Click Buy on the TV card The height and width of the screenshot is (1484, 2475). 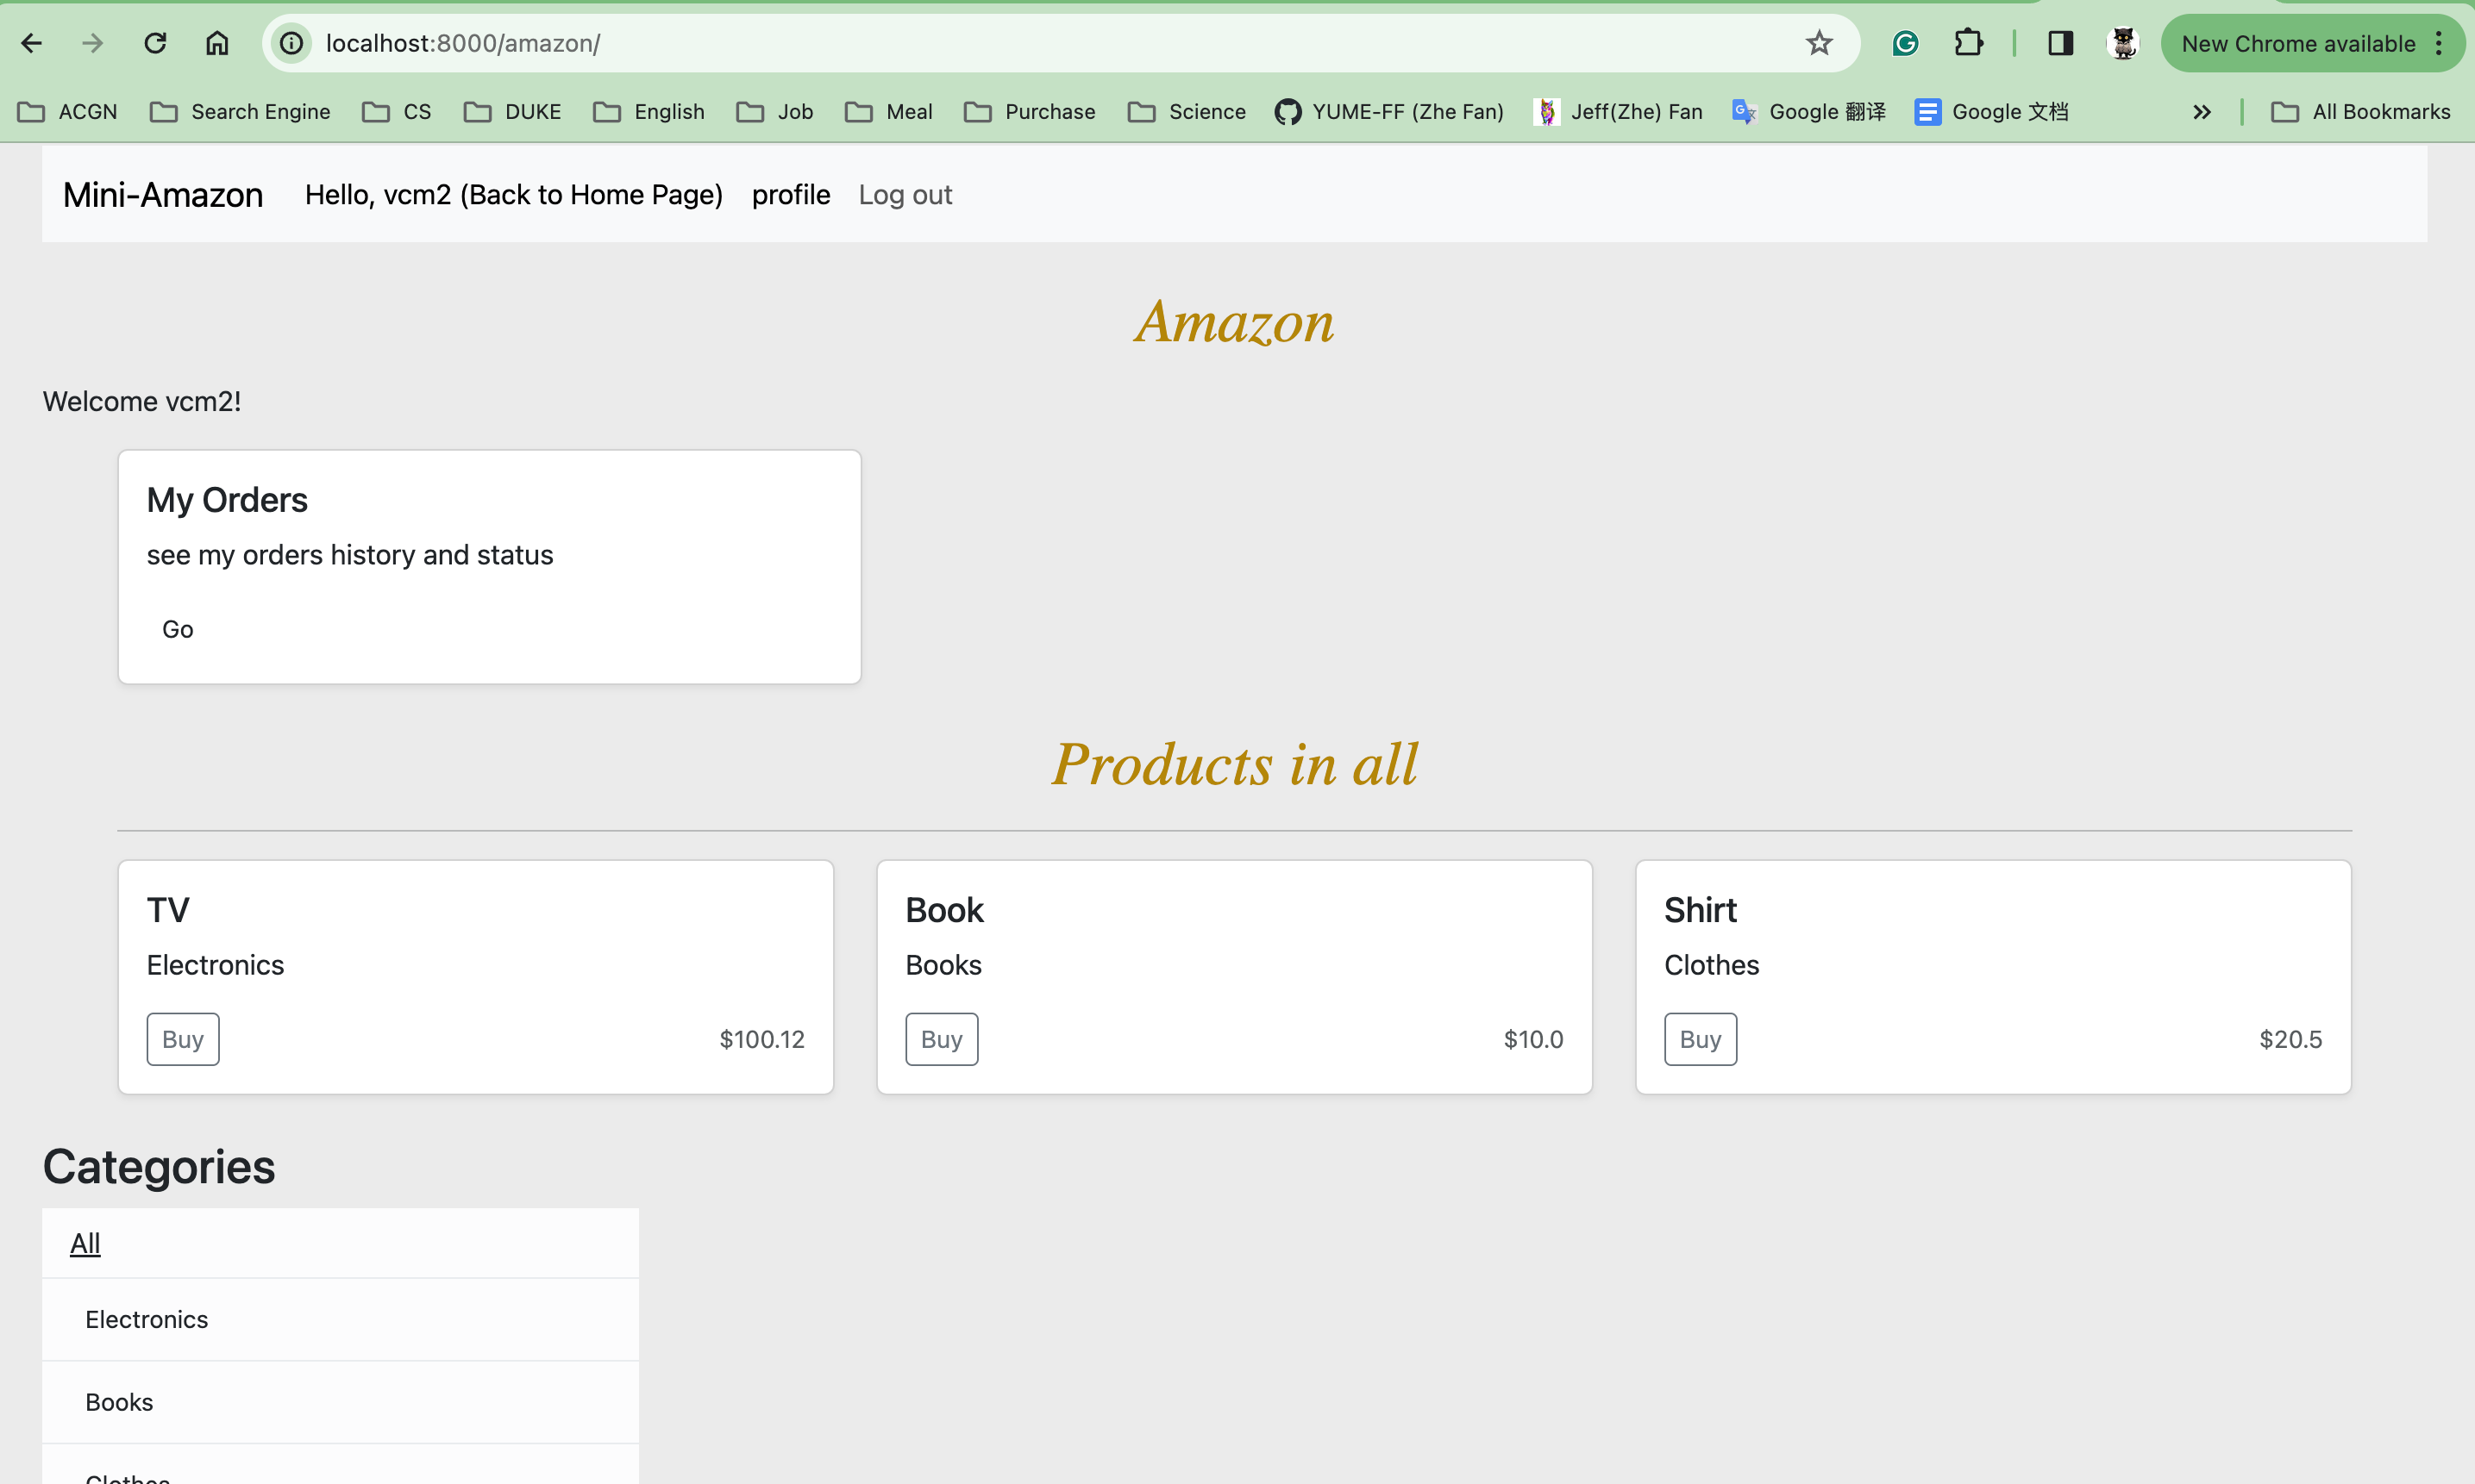click(x=183, y=1039)
